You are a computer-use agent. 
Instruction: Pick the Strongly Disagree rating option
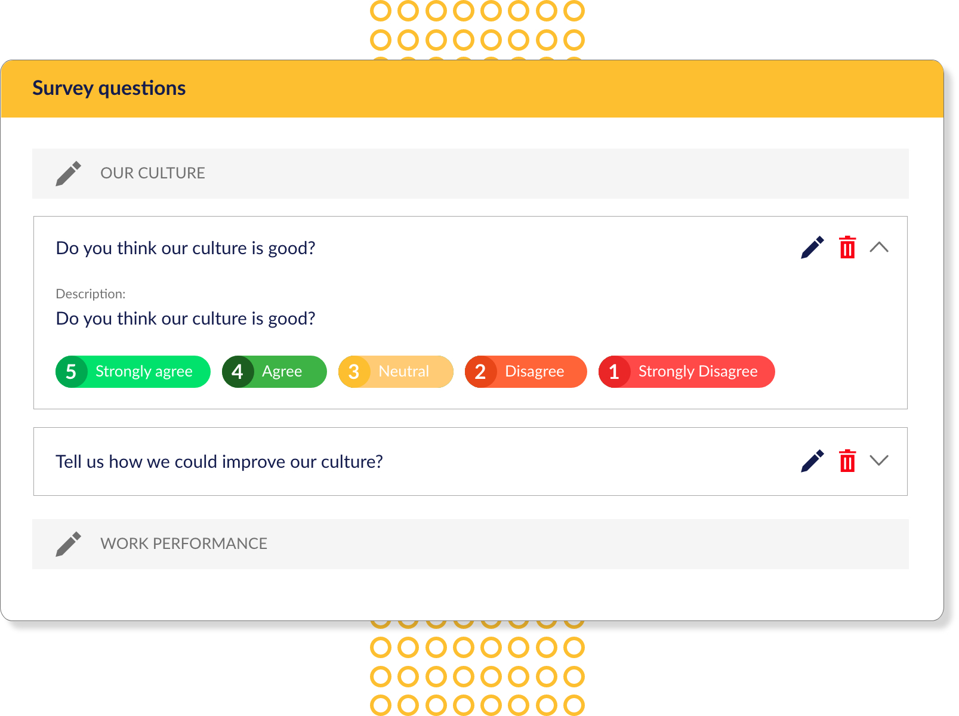(x=687, y=372)
